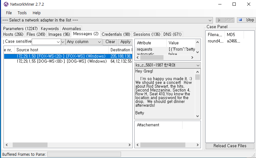Select the Messages (2) tab
256x158 pixels.
click(x=86, y=34)
